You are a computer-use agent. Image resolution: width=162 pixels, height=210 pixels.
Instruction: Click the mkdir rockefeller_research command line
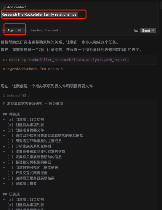point(69,60)
